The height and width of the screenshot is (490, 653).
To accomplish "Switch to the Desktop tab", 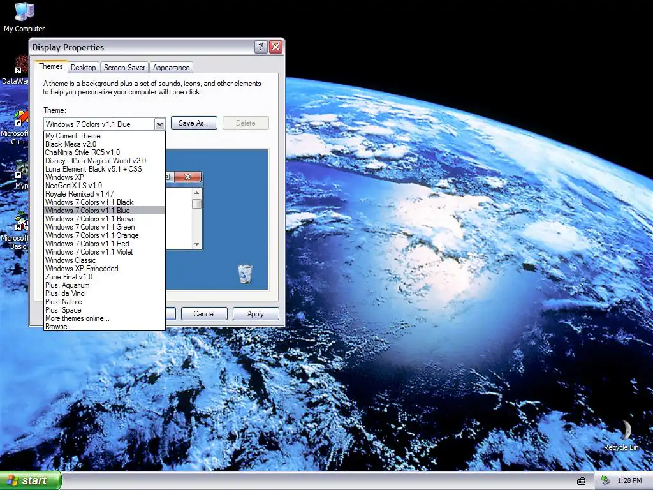I will pos(84,68).
